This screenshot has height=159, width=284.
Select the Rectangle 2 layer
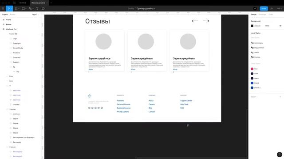(x=18, y=151)
